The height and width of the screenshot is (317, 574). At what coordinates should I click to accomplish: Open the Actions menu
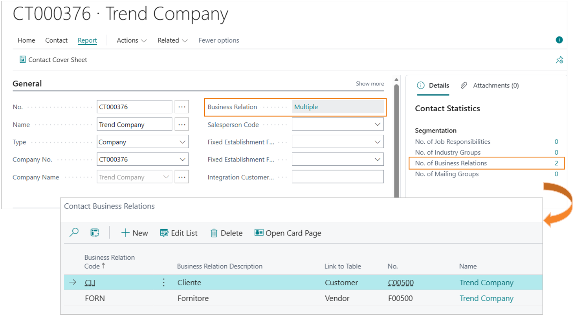(x=132, y=40)
